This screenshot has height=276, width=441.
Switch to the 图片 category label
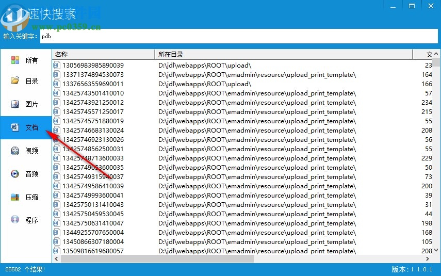click(x=31, y=104)
